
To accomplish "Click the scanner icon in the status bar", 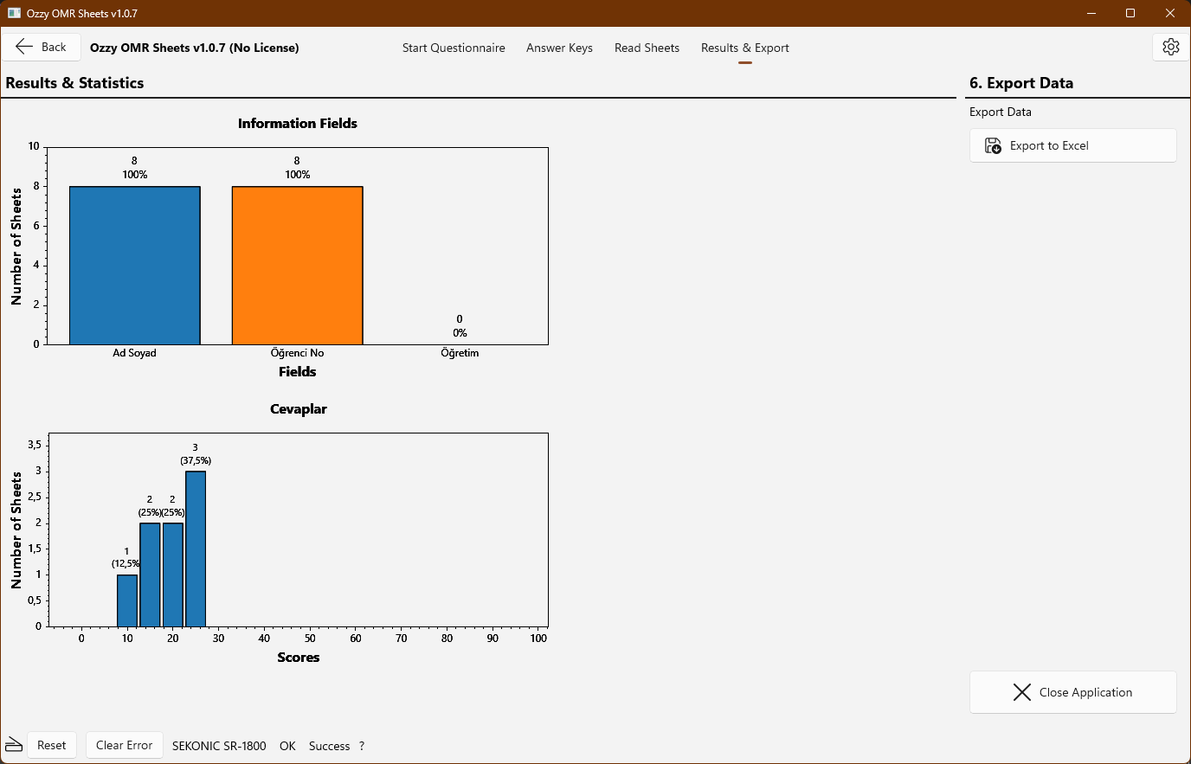I will pyautogui.click(x=12, y=745).
